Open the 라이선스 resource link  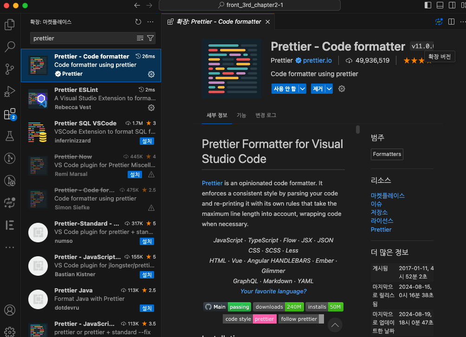[382, 220]
